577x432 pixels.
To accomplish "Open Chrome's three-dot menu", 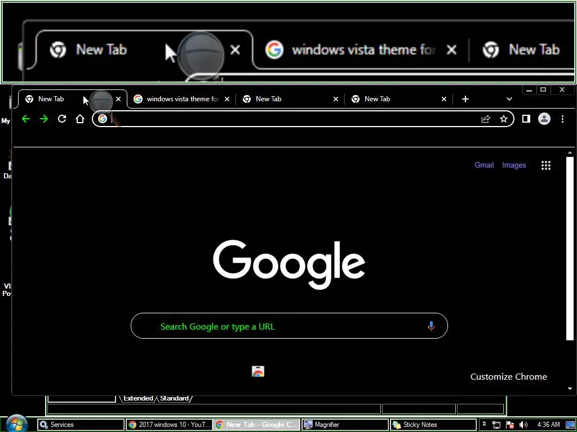I will pyautogui.click(x=563, y=119).
